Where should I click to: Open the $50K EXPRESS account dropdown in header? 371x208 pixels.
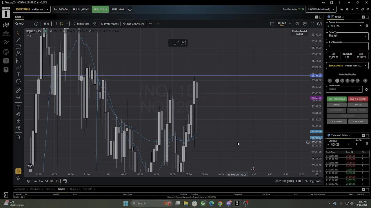coord(32,9)
